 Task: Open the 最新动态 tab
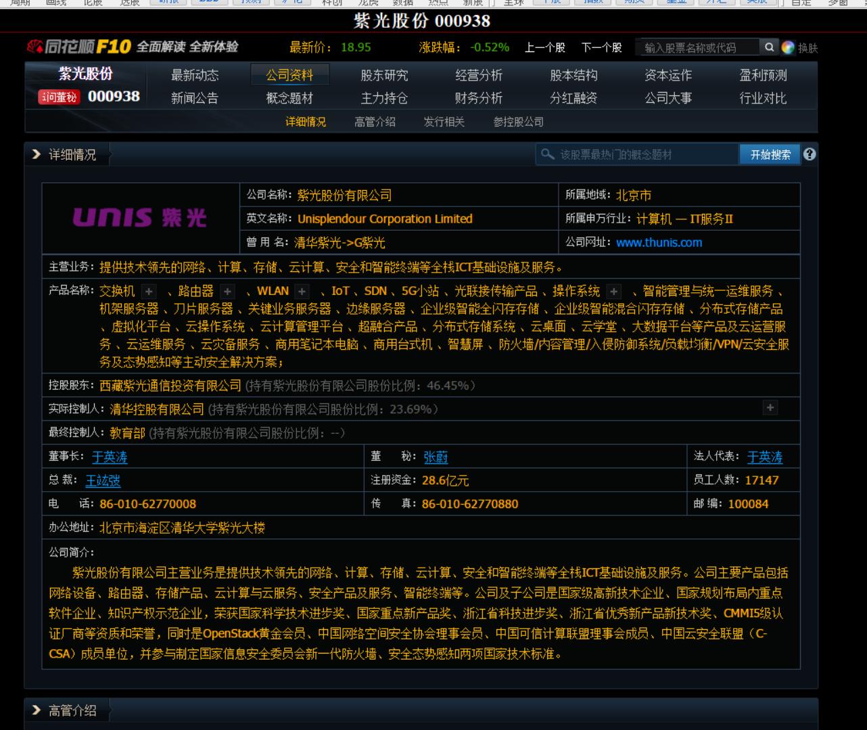[195, 75]
